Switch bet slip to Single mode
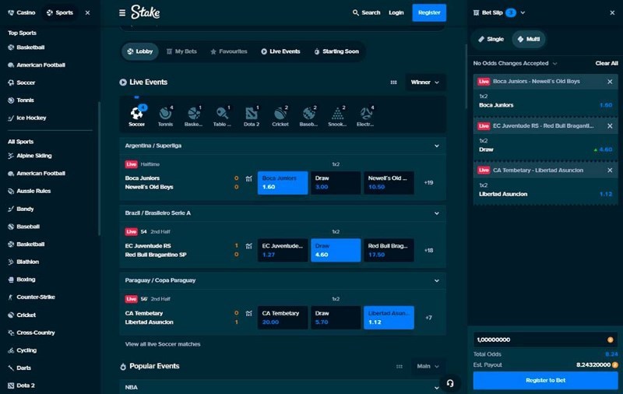The width and height of the screenshot is (623, 394). (x=491, y=39)
